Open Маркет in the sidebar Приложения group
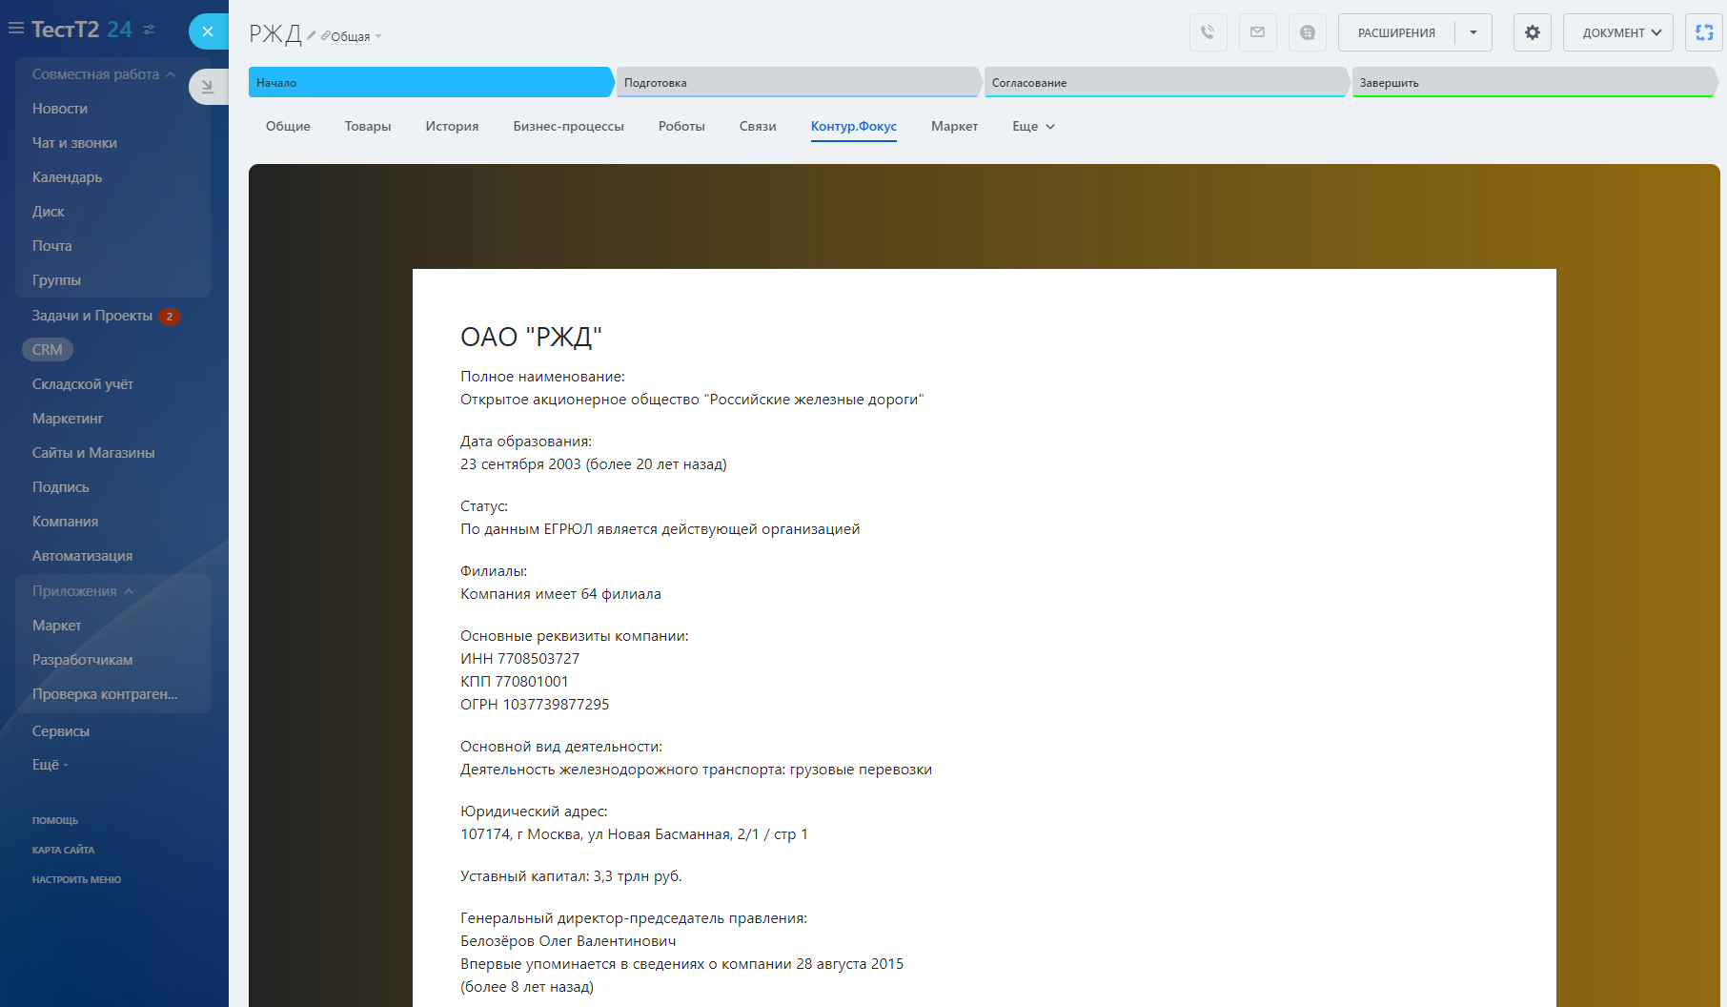This screenshot has width=1727, height=1007. pyautogui.click(x=57, y=626)
